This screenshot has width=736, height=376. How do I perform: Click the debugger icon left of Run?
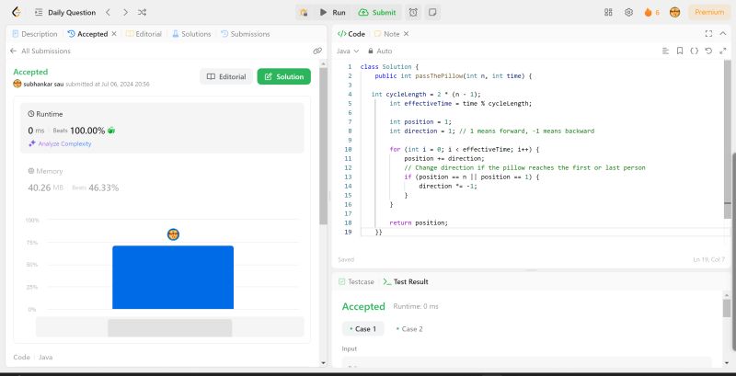[304, 13]
